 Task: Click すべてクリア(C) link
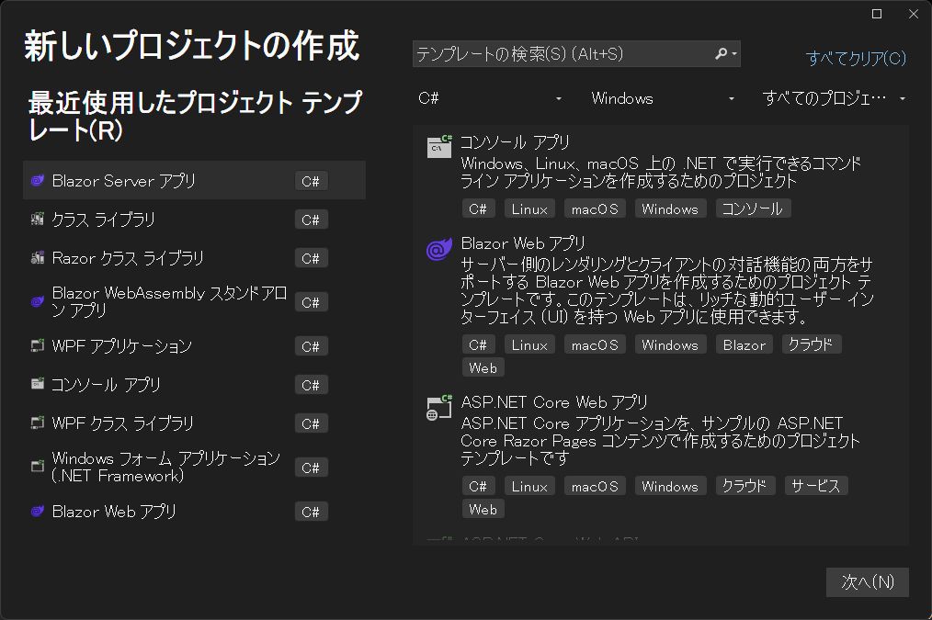pos(856,58)
